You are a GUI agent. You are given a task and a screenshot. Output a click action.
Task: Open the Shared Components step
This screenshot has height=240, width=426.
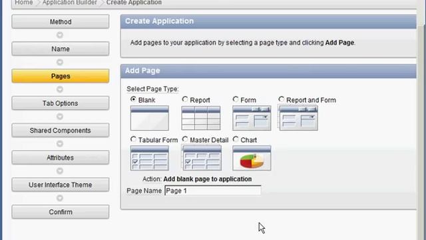[x=61, y=131]
